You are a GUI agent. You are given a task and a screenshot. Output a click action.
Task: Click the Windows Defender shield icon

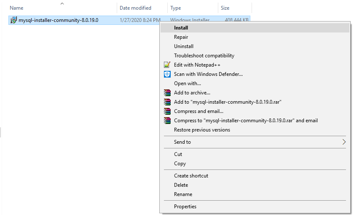tap(167, 74)
